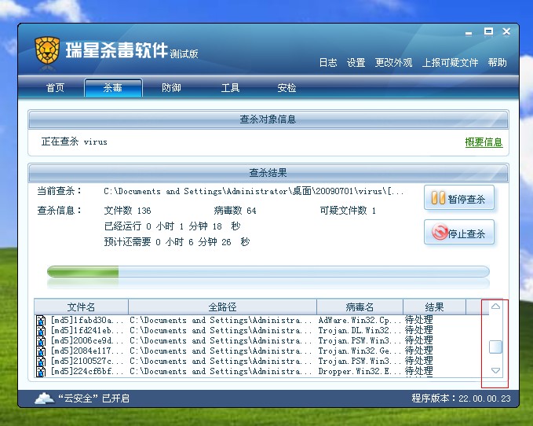
Task: Click file icon of [md5]2006ce9d row
Action: click(x=41, y=341)
